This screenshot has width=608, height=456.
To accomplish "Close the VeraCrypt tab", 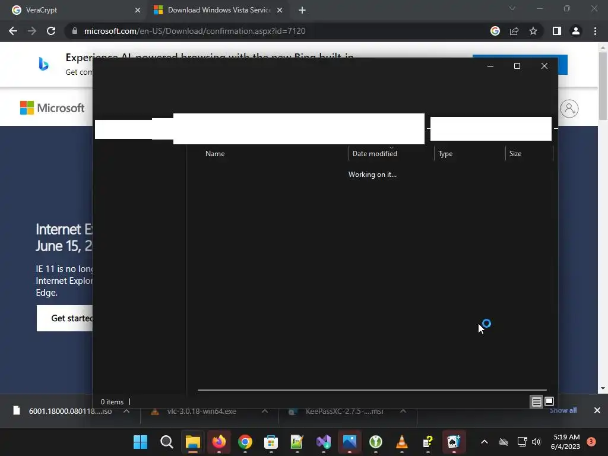I will [x=138, y=10].
